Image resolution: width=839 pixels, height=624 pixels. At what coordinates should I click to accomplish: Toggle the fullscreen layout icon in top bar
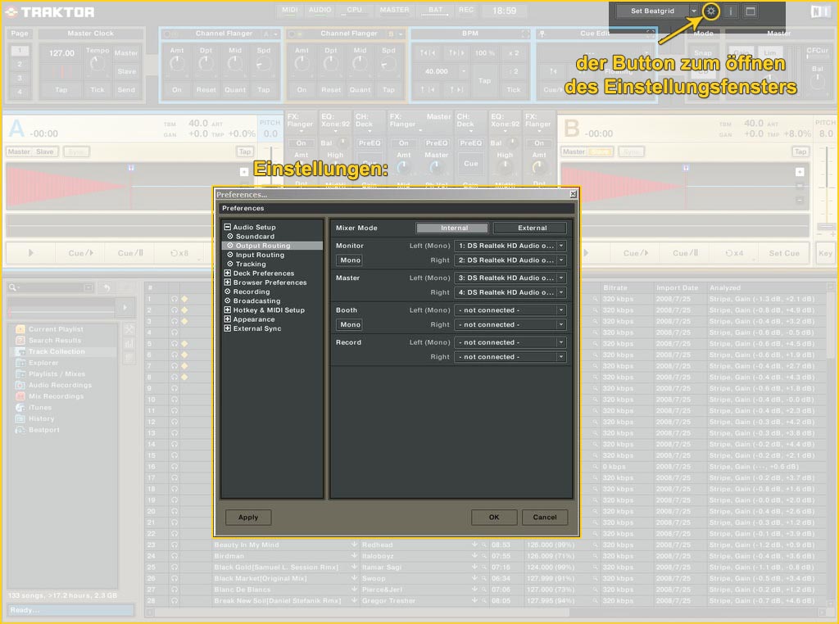(751, 11)
